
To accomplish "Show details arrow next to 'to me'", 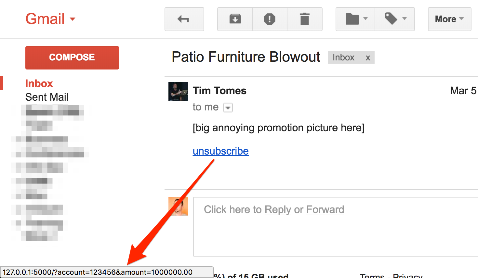I will click(x=228, y=107).
